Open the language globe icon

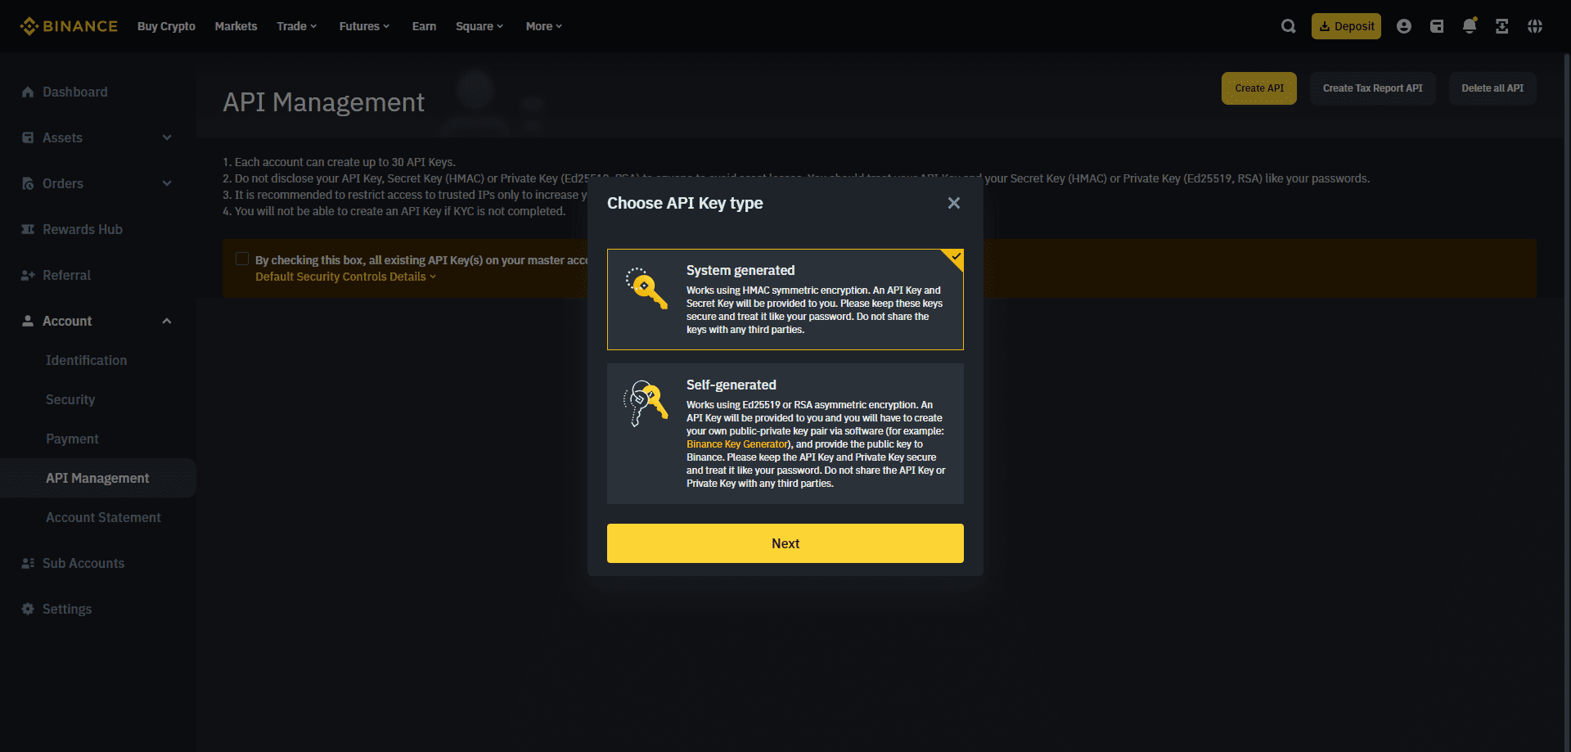click(x=1535, y=26)
